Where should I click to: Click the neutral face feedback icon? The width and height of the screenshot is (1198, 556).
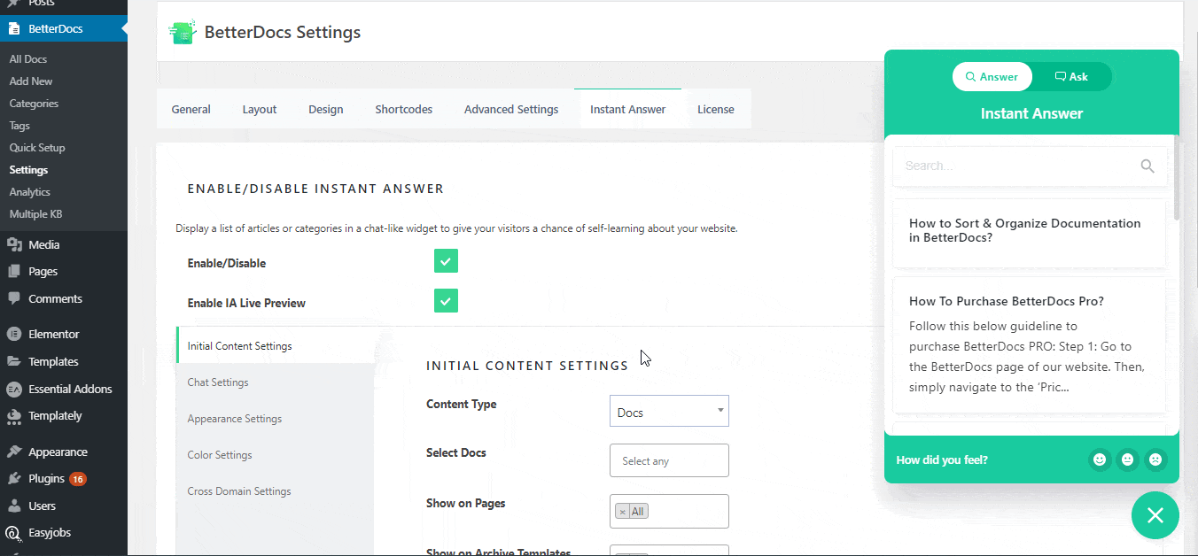click(x=1127, y=459)
